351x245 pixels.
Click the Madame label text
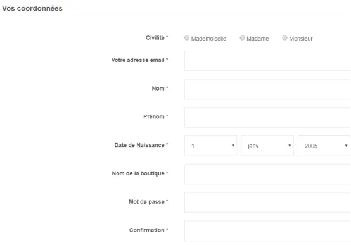pos(257,39)
